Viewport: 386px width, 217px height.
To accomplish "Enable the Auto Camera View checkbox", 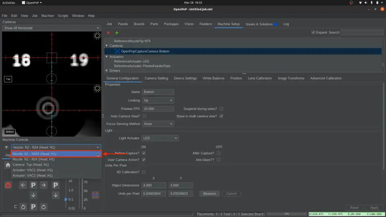I will [144, 116].
